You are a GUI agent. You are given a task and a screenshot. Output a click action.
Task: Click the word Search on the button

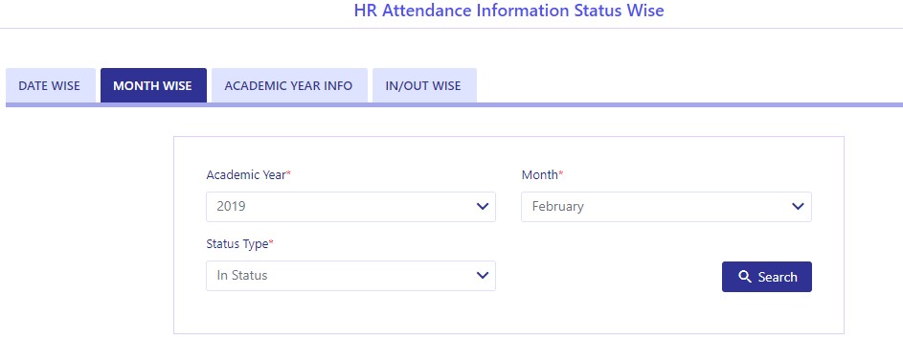coord(778,277)
